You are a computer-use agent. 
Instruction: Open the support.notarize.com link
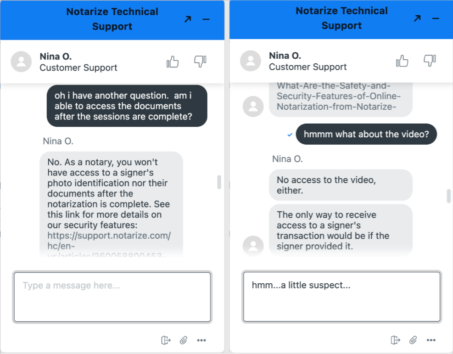[x=109, y=241]
